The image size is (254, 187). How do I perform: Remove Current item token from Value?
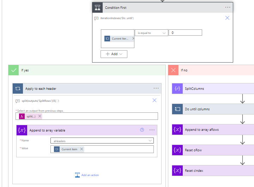click(x=82, y=149)
